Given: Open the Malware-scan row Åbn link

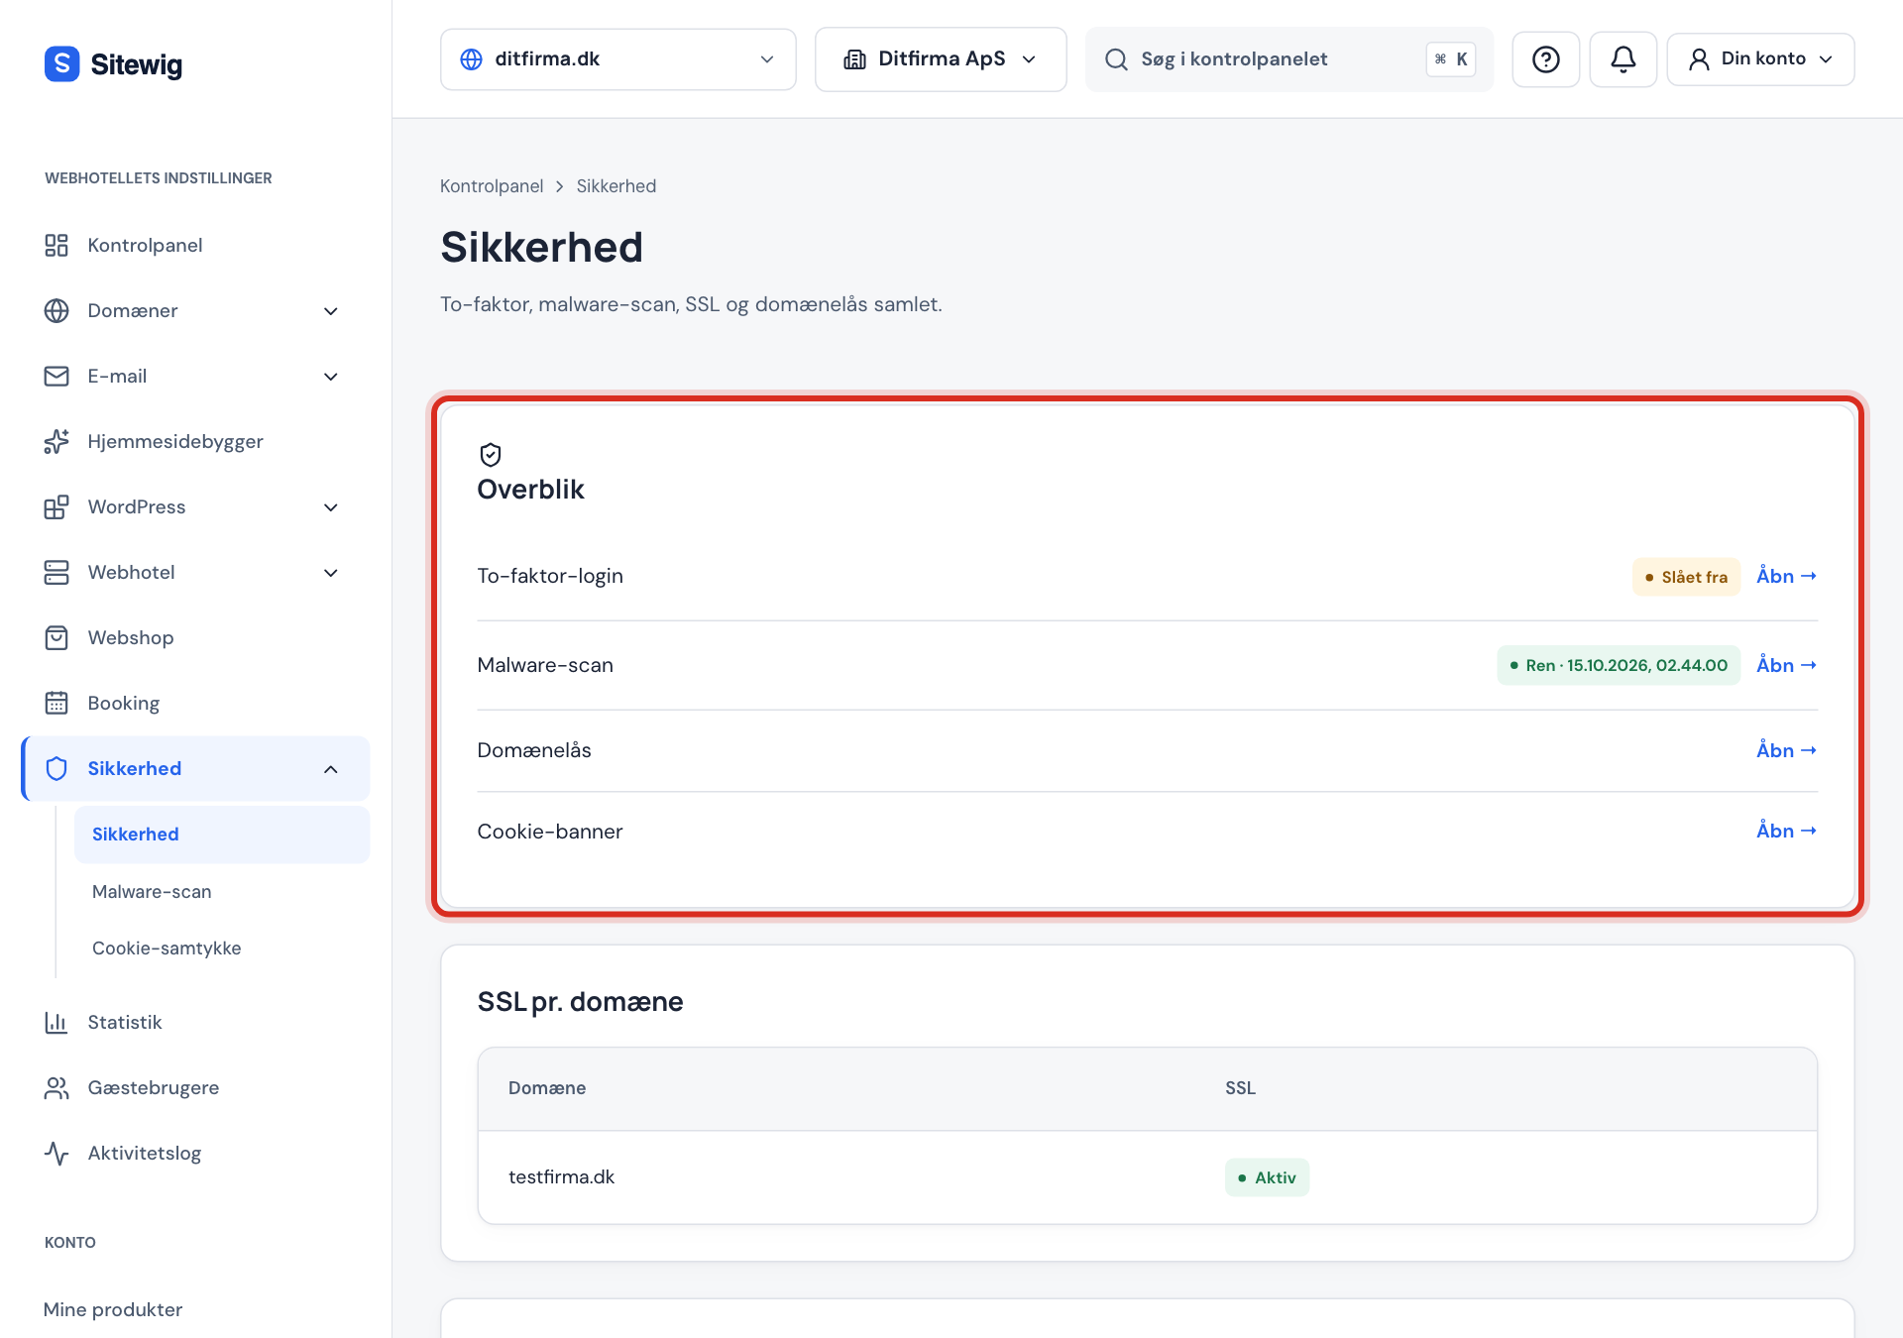Looking at the screenshot, I should (x=1787, y=665).
